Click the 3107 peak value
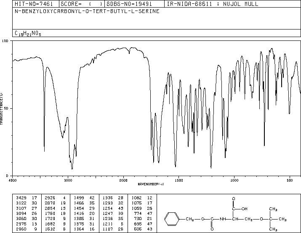 (x=21, y=208)
